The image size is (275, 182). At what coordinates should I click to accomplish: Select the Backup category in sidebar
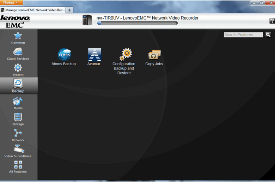coord(19,86)
